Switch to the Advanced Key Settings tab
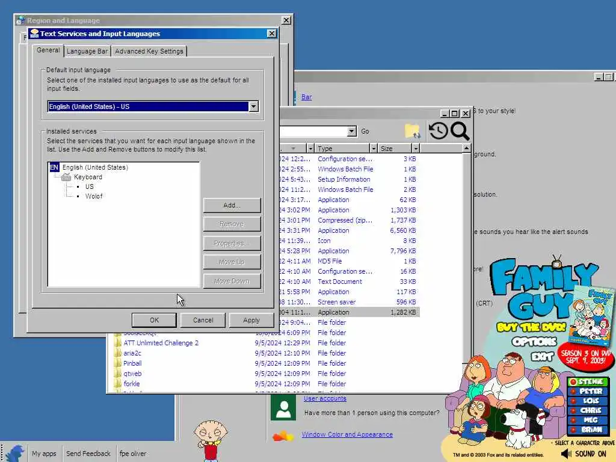 [x=149, y=51]
